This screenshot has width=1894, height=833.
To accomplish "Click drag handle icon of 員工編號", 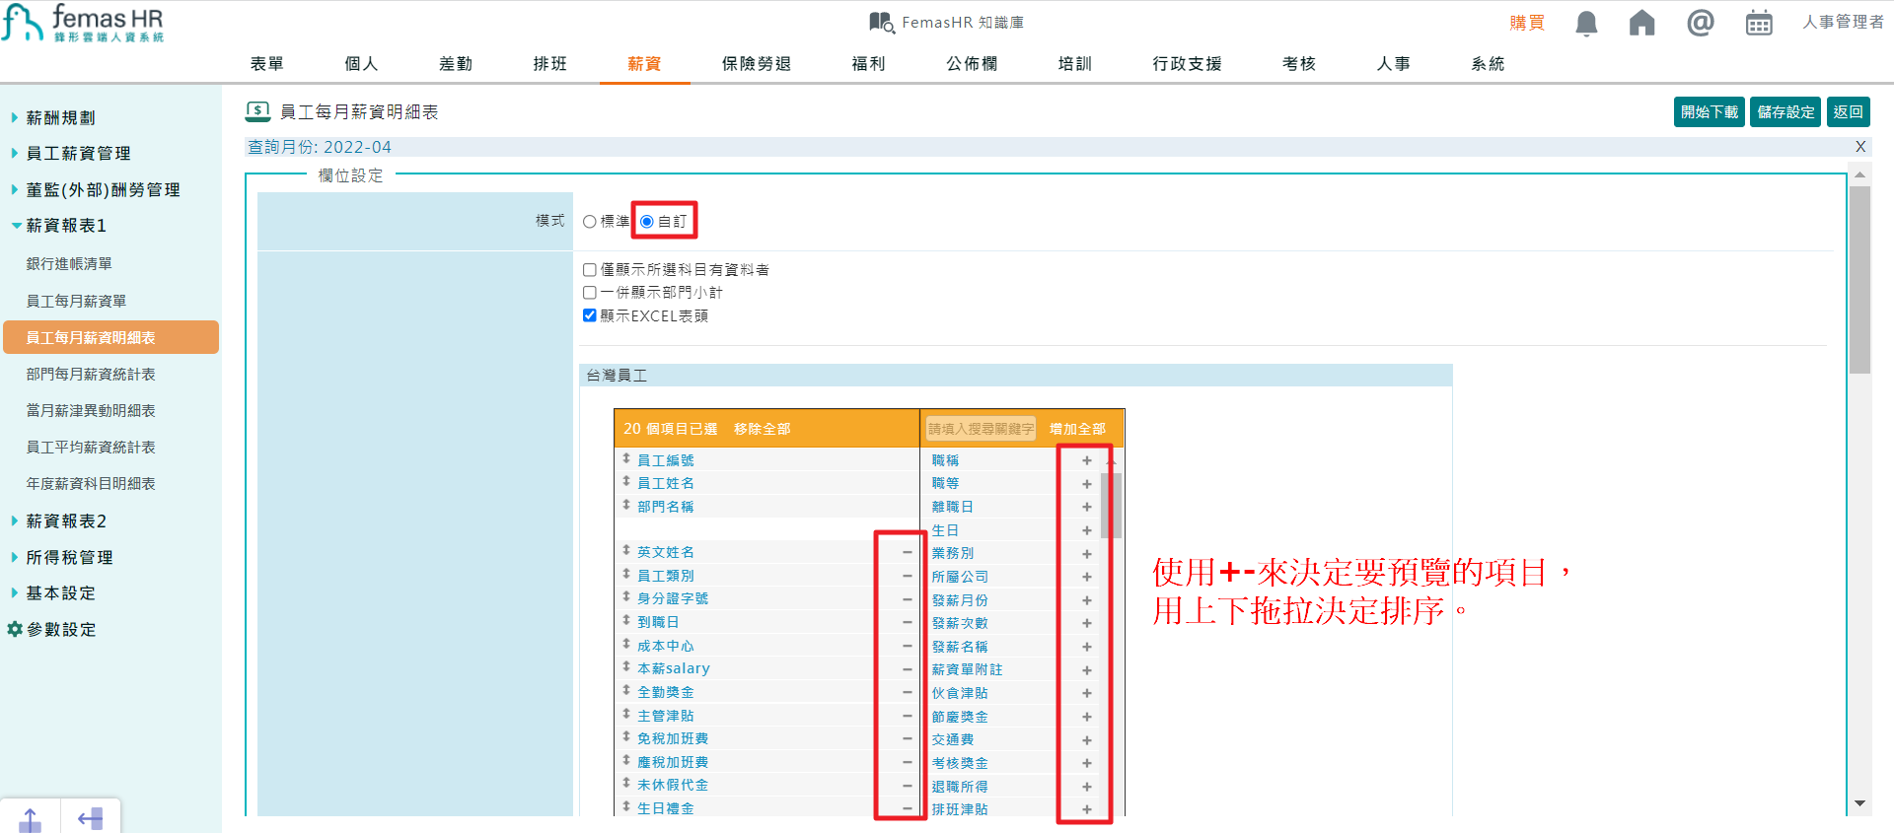I will point(626,458).
